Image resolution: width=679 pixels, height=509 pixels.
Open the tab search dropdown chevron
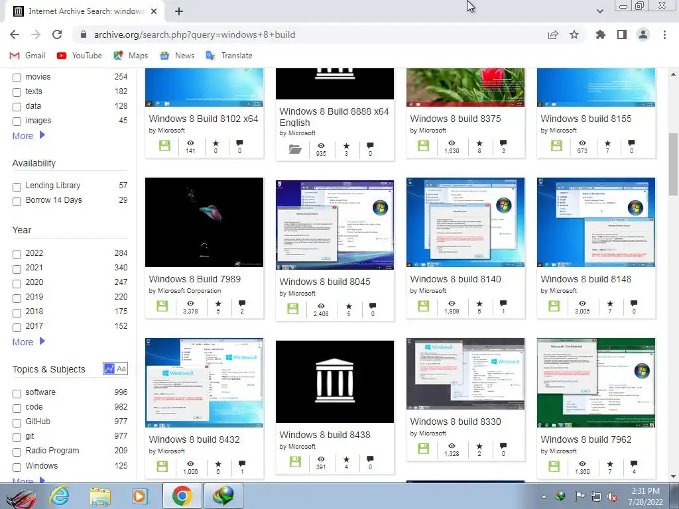(x=599, y=11)
